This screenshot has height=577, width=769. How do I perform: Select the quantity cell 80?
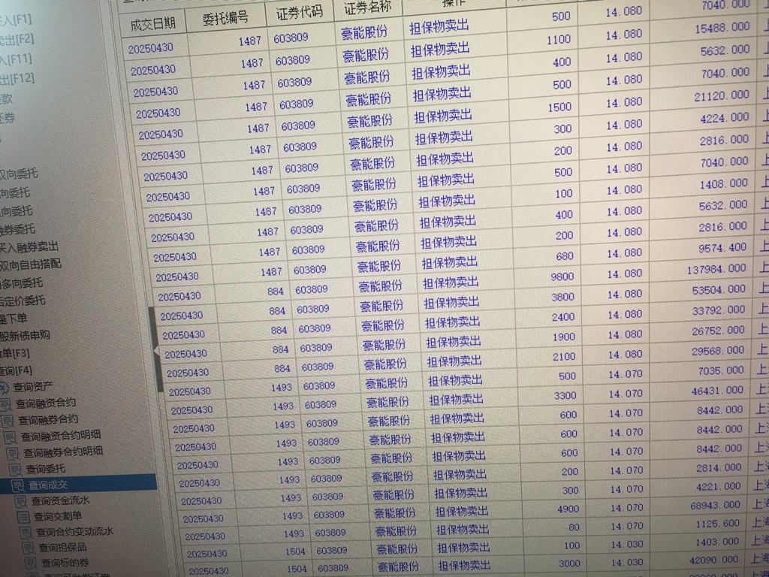tap(574, 528)
